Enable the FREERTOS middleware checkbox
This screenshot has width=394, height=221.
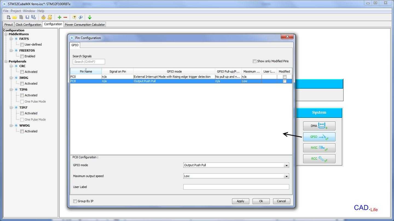point(22,56)
